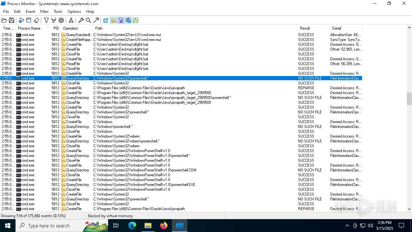
Task: Select the highlighted QueryDirectory powershell.* row
Action: coord(181,78)
